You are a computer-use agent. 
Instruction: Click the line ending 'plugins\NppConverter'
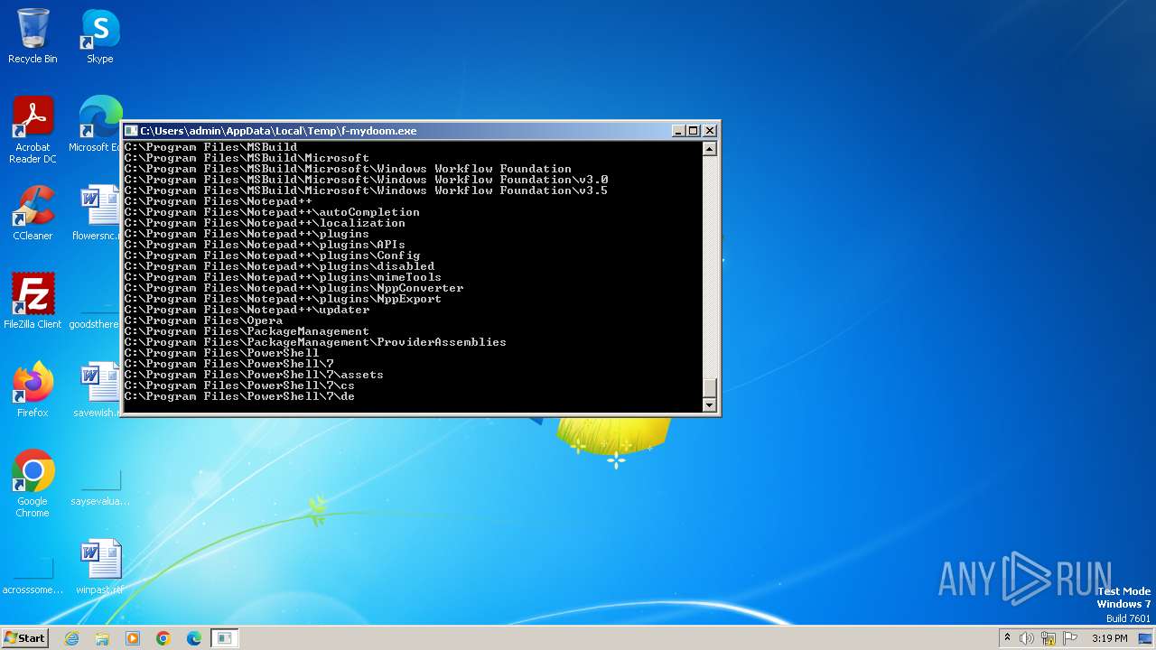[294, 288]
